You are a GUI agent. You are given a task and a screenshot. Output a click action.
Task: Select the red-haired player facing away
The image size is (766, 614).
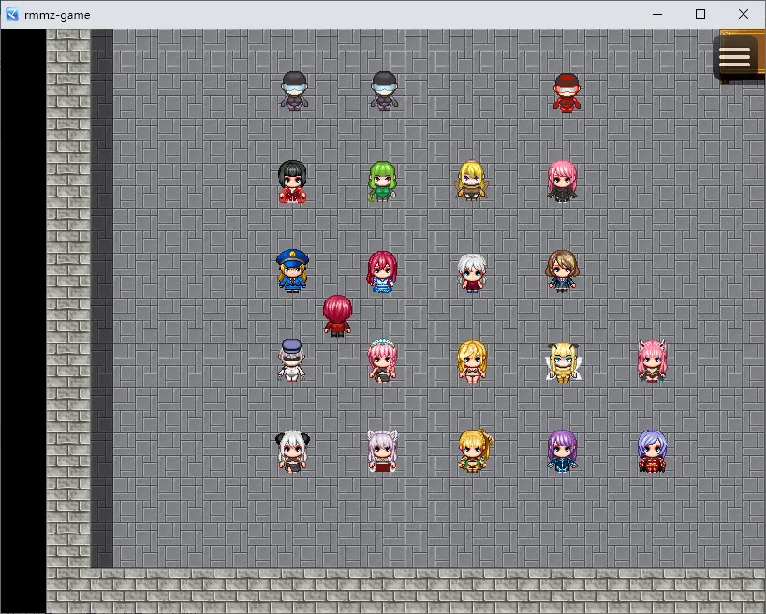337,314
